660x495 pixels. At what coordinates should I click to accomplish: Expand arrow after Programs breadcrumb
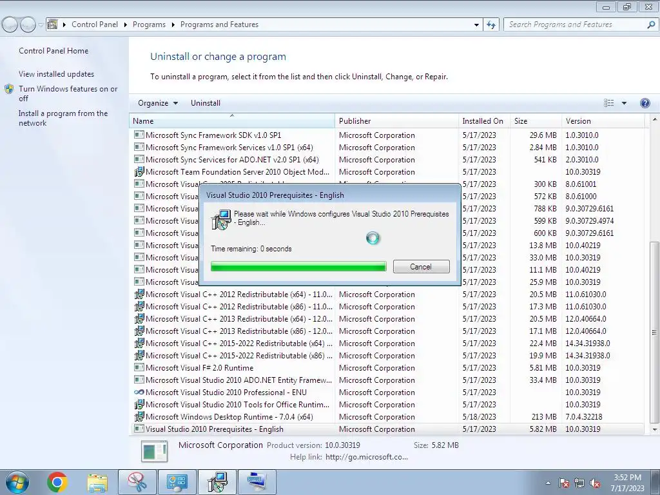coord(173,25)
